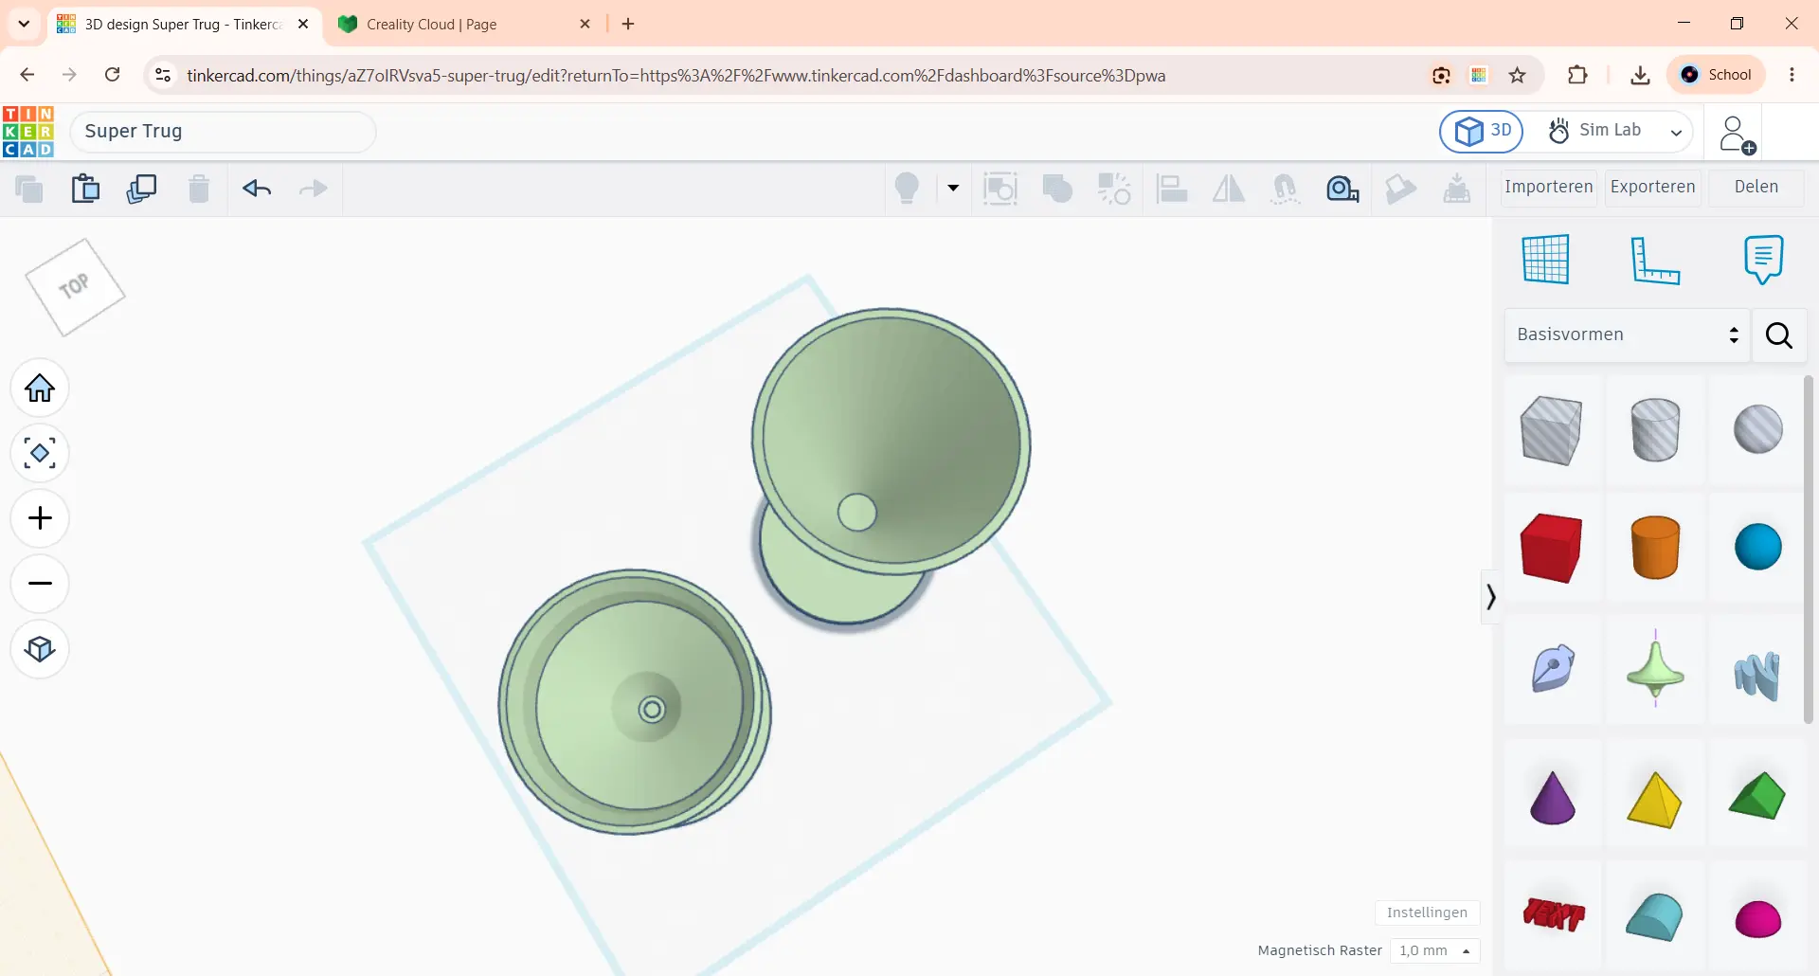Open the lightbulb visibility dropdown arrow

click(953, 188)
